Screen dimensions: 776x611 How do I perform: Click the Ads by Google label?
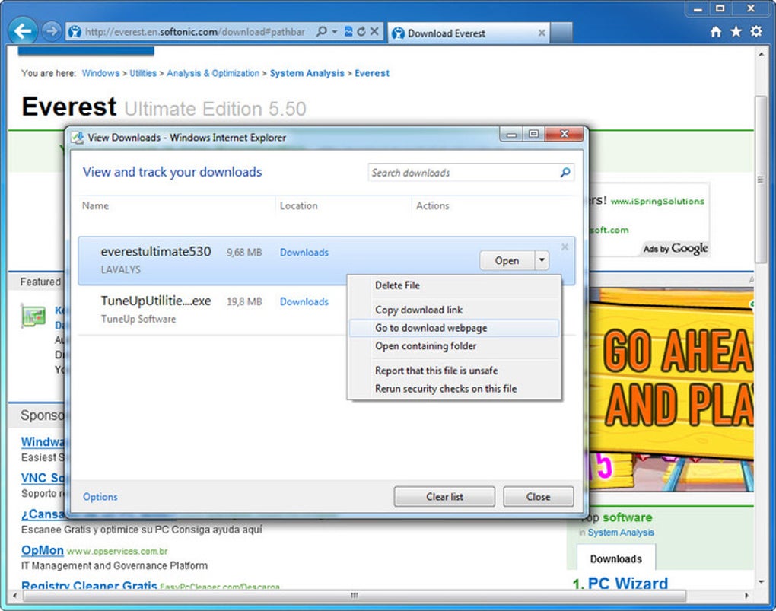pos(675,248)
